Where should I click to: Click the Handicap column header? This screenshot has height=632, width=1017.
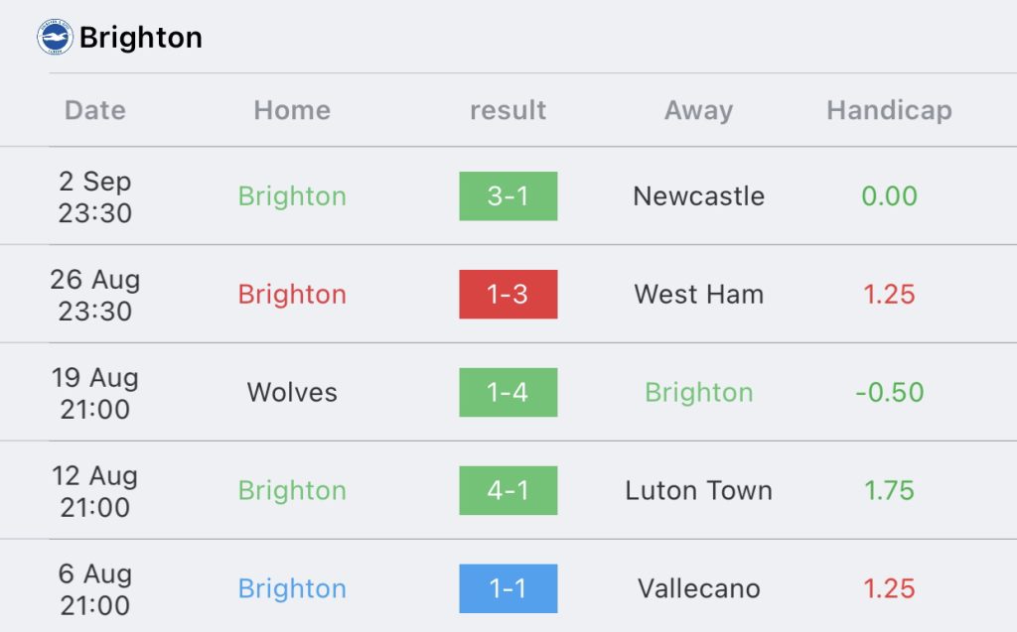889,110
